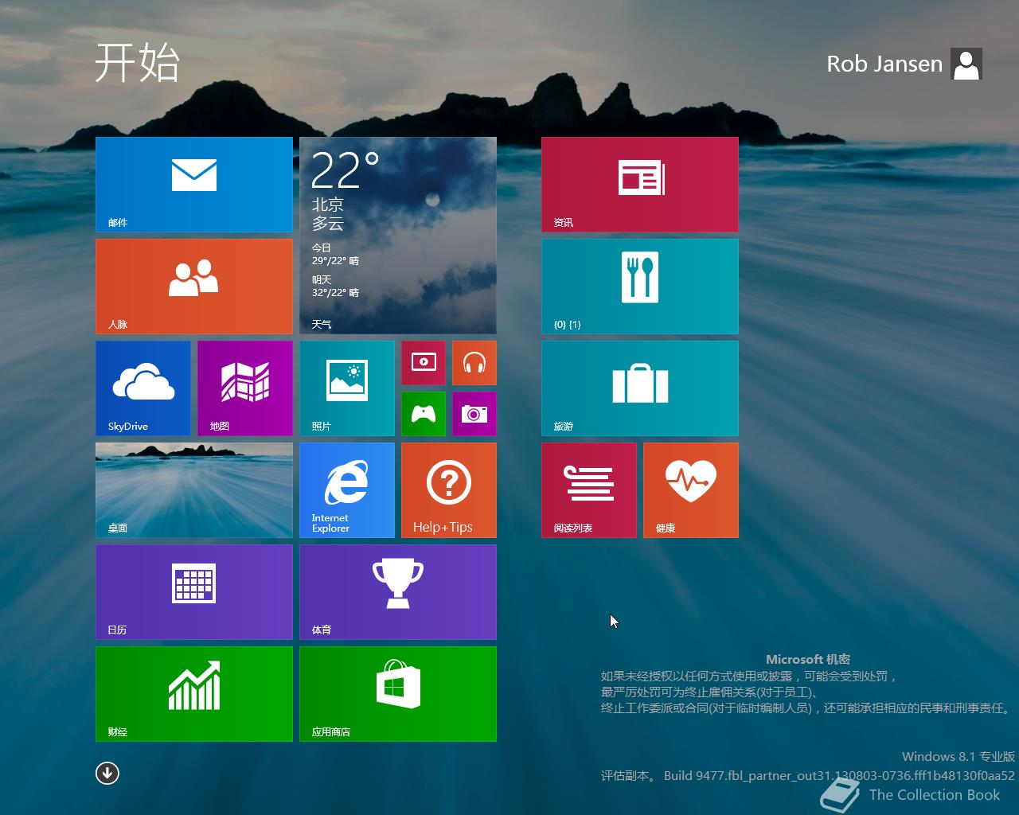Open the Food tile labeled {0} {1}
Viewport: 1019px width, 815px height.
coord(640,287)
